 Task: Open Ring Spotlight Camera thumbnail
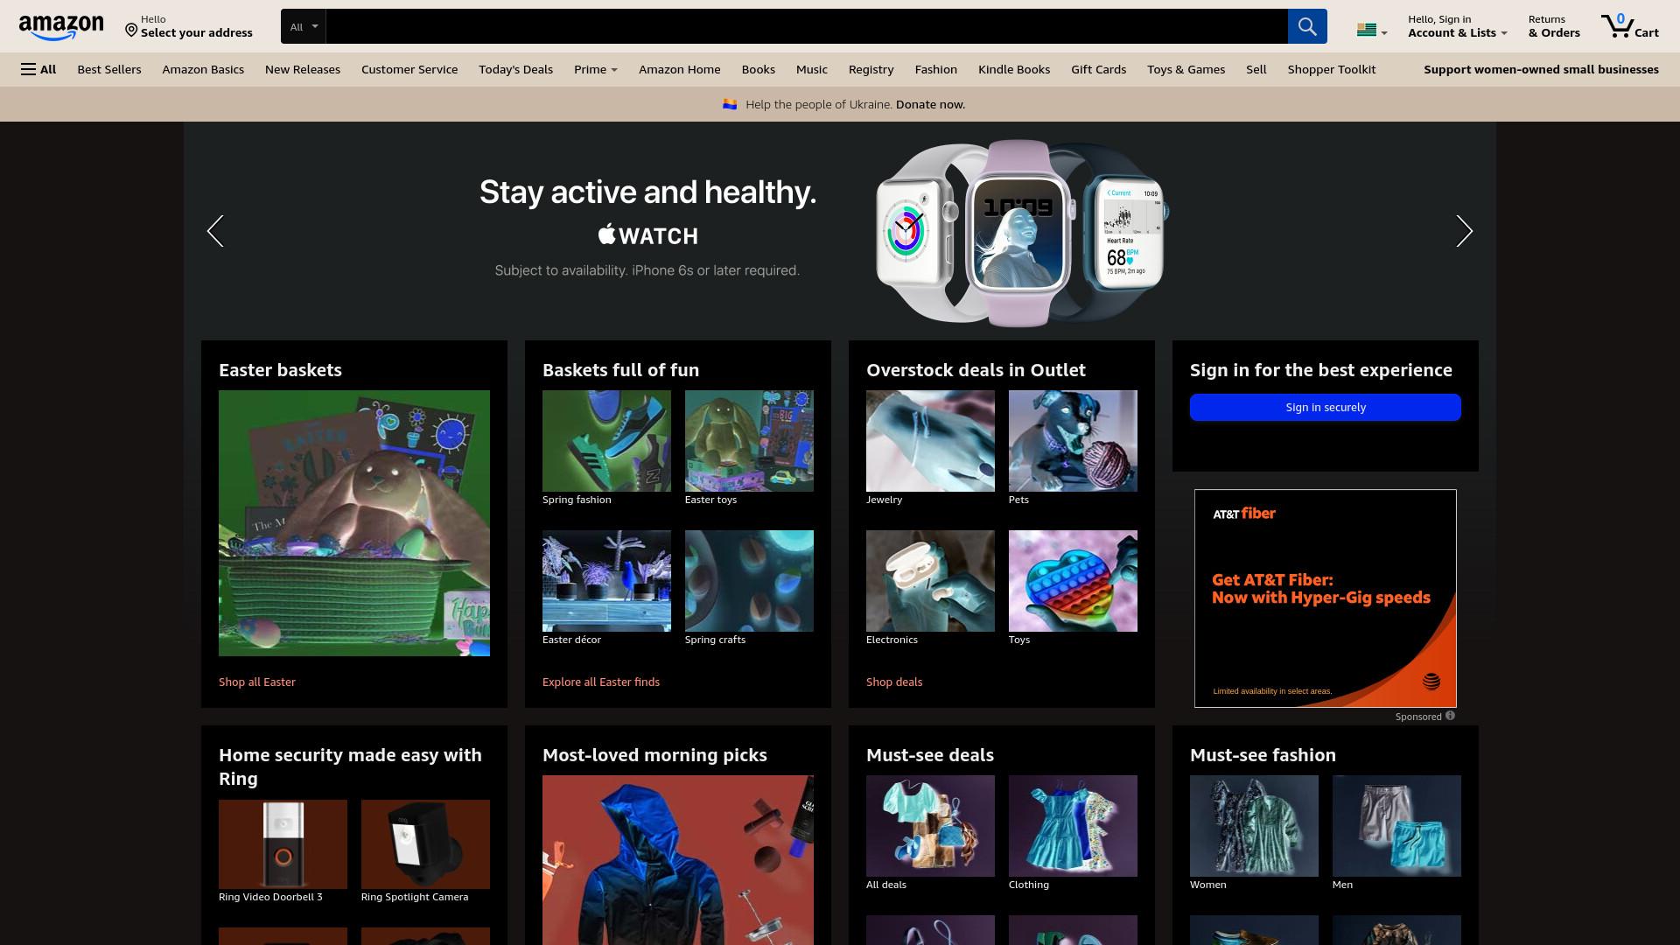coord(425,844)
